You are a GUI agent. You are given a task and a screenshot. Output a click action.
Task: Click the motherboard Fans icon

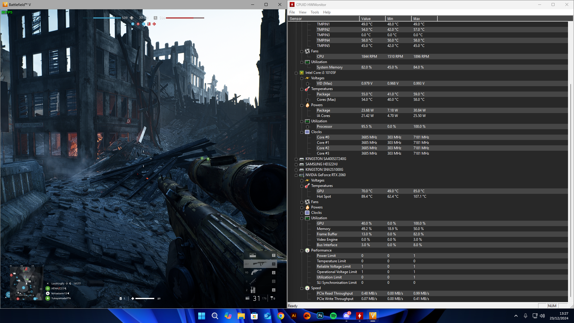coord(307,51)
